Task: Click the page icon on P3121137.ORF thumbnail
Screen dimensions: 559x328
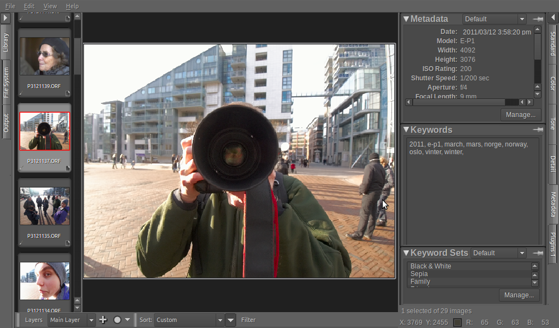Action: pos(68,168)
